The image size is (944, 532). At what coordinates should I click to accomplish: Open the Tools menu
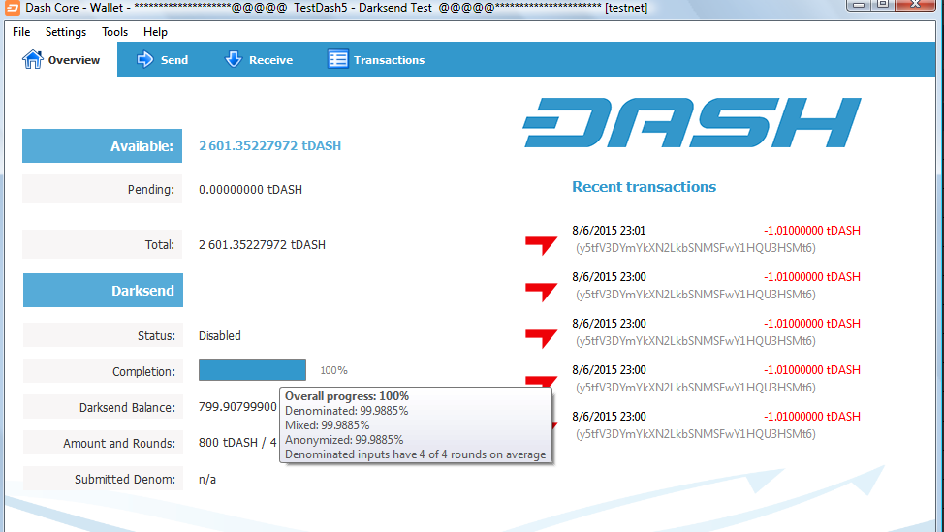[x=114, y=32]
